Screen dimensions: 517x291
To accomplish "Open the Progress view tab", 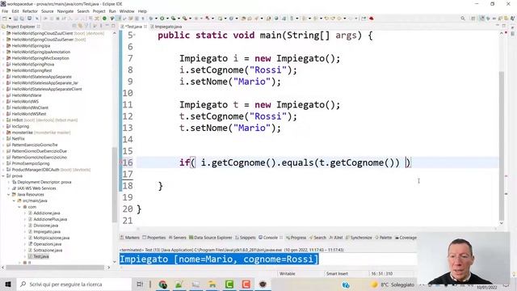I will pyautogui.click(x=296, y=238).
